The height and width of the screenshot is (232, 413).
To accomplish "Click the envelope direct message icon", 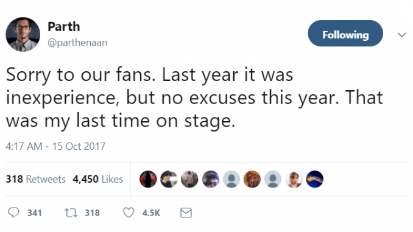I will tap(186, 213).
